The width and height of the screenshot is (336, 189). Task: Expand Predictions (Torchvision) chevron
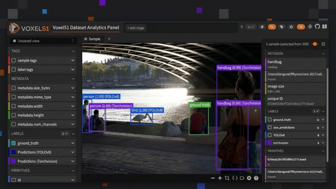(73, 161)
